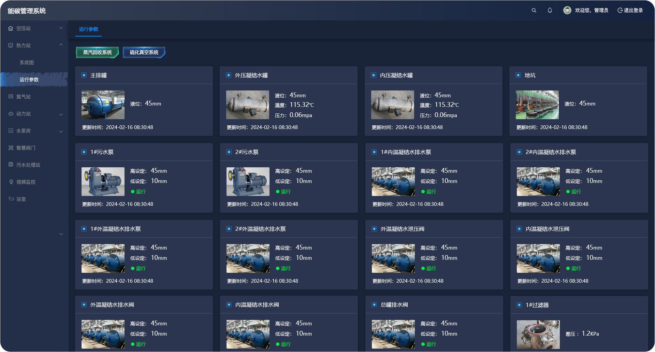Switch to 硫化真空系统 view

pyautogui.click(x=144, y=52)
